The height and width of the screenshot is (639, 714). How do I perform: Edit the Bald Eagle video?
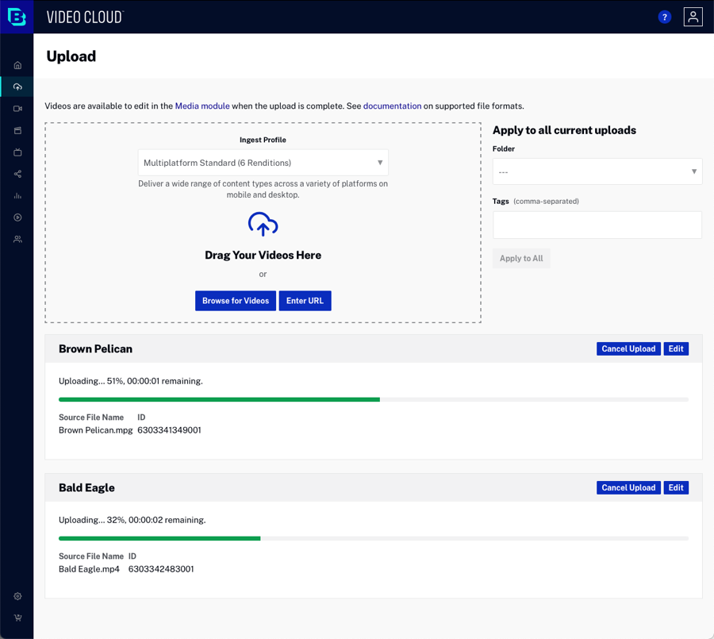click(x=676, y=487)
